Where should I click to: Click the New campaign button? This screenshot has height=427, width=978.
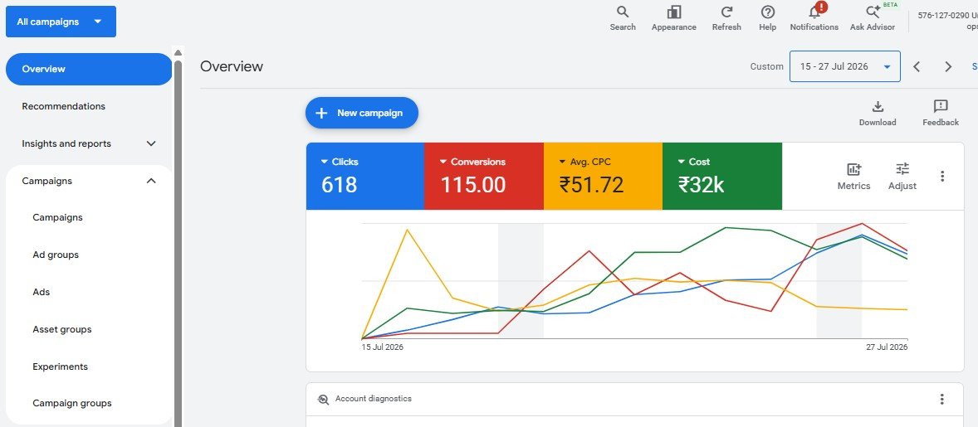point(362,113)
